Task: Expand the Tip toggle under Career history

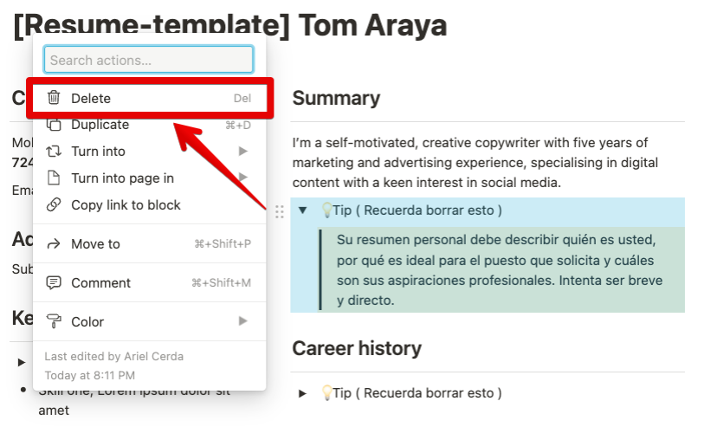Action: (x=302, y=393)
